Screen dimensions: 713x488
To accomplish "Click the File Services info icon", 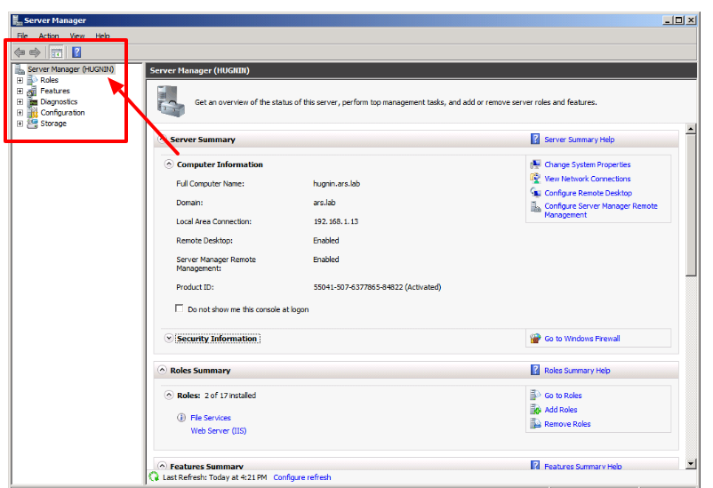I will tap(181, 418).
